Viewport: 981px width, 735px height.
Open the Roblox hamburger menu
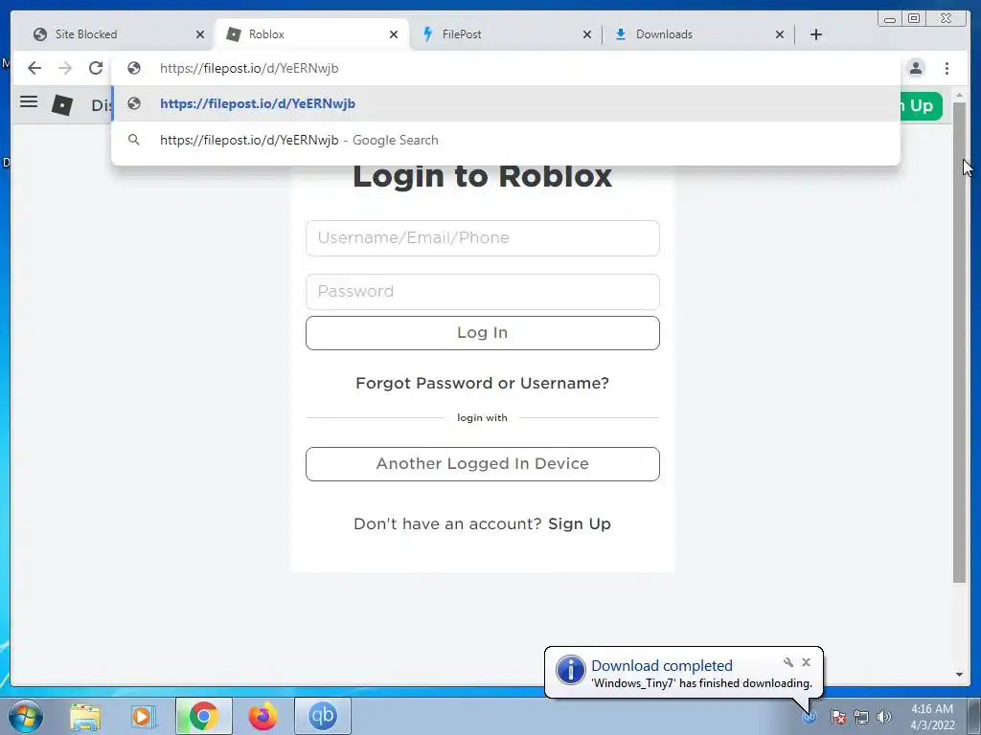tap(29, 101)
